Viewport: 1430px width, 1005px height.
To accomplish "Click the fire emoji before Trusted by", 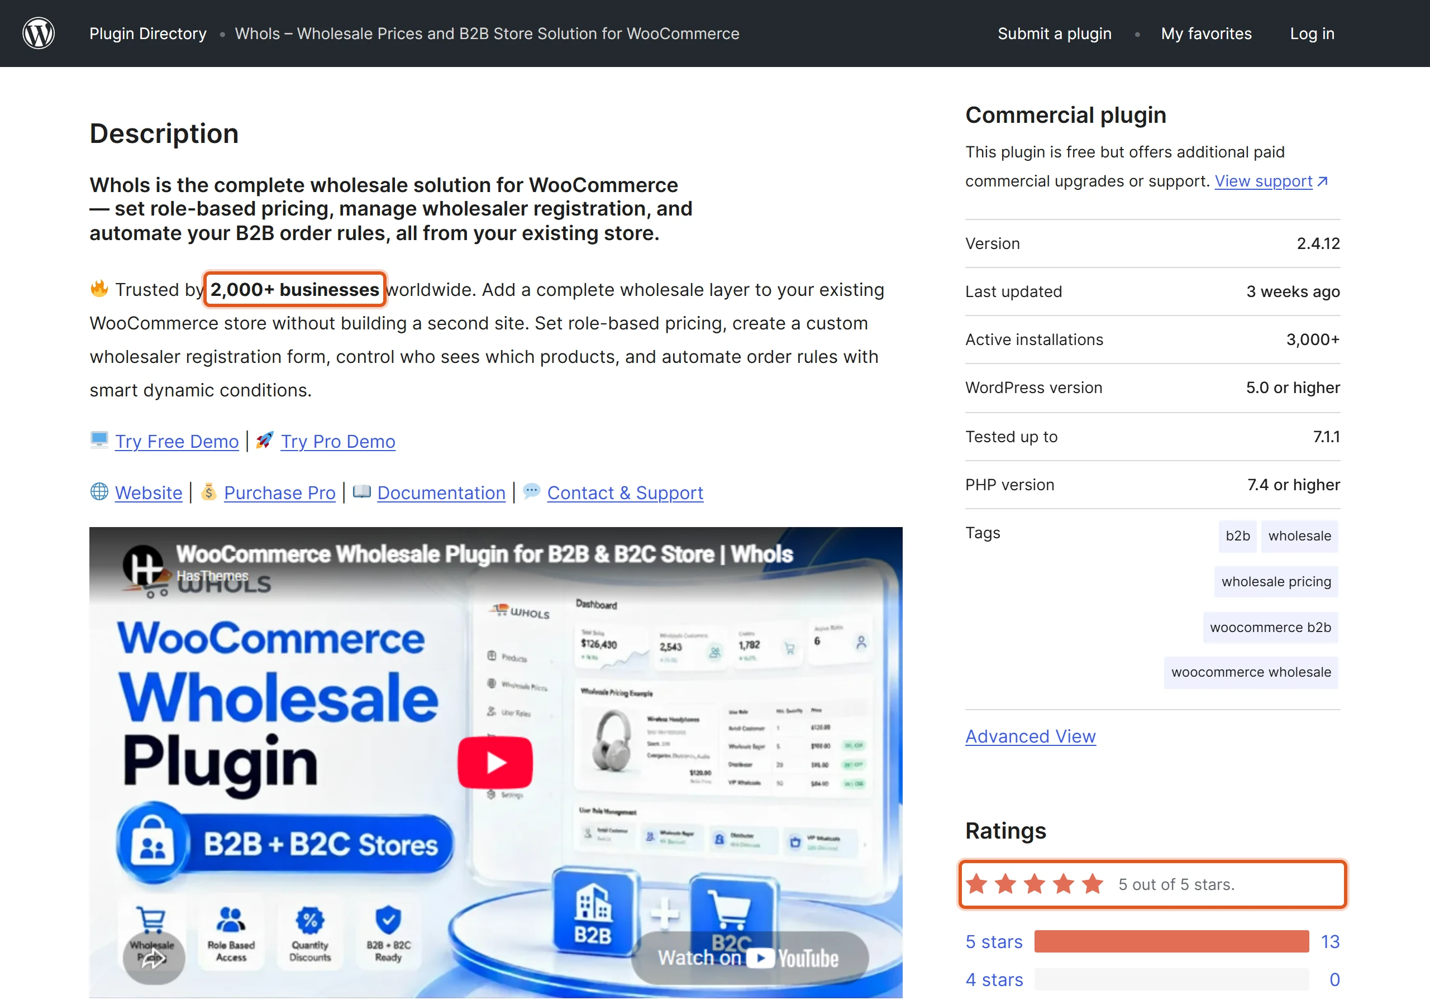I will [x=99, y=289].
